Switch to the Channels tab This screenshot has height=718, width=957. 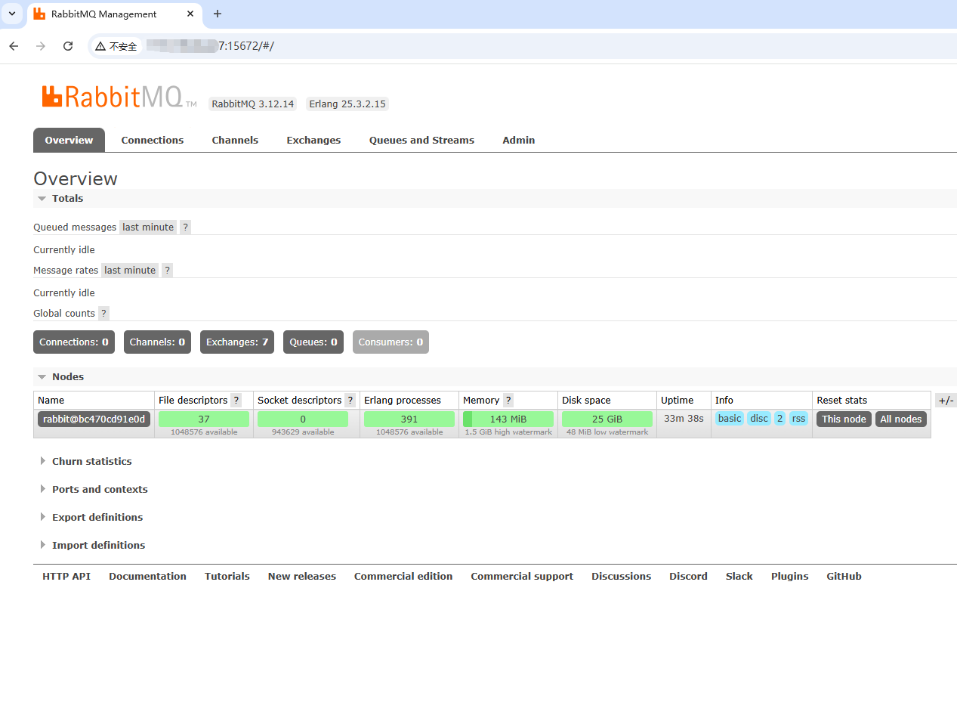pyautogui.click(x=235, y=140)
